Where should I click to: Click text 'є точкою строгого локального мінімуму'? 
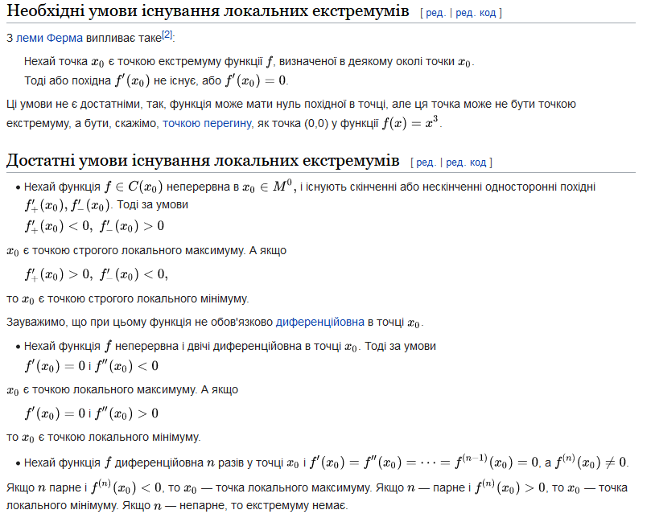(142, 298)
